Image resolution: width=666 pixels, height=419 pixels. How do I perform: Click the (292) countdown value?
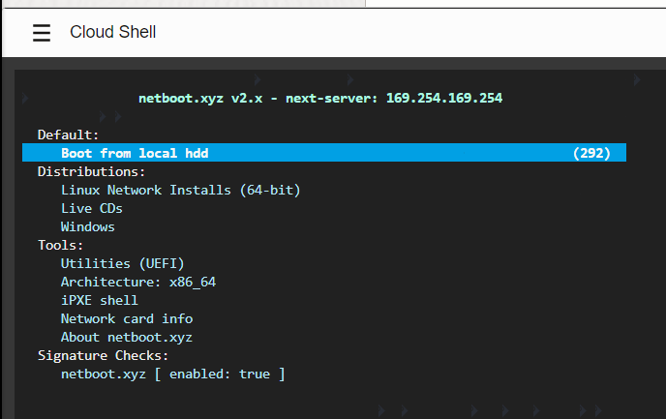[591, 153]
